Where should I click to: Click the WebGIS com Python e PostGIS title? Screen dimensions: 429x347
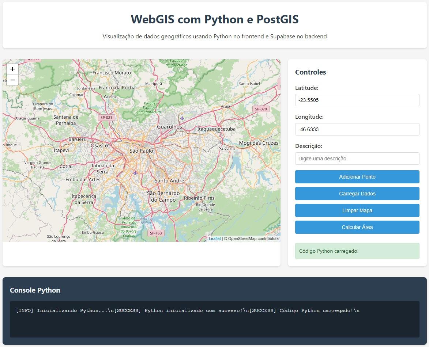pyautogui.click(x=214, y=19)
